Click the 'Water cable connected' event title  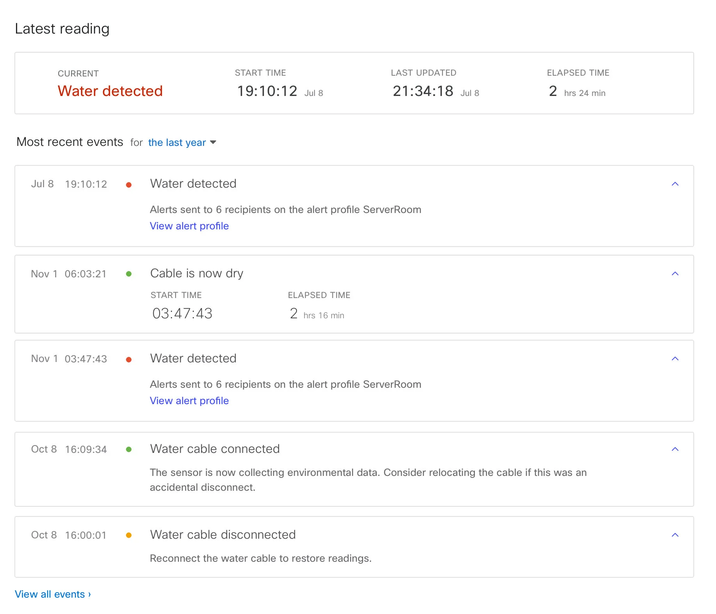(x=215, y=449)
